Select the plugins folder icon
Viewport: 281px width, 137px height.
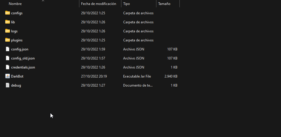(8, 40)
